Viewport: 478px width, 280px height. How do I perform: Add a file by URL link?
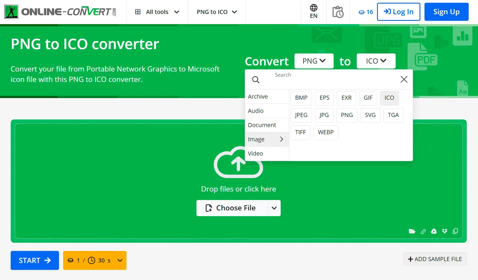(423, 232)
